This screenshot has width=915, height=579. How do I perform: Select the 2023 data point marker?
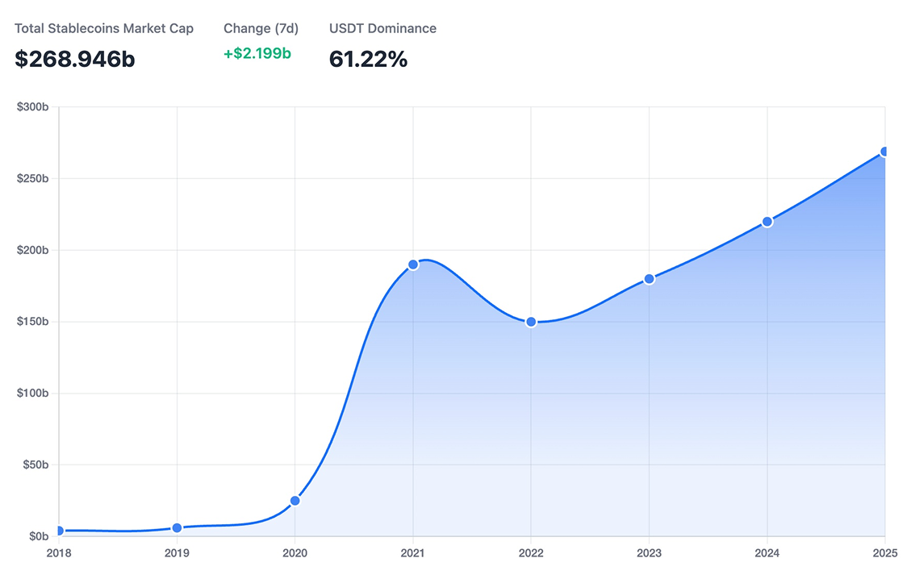(649, 279)
